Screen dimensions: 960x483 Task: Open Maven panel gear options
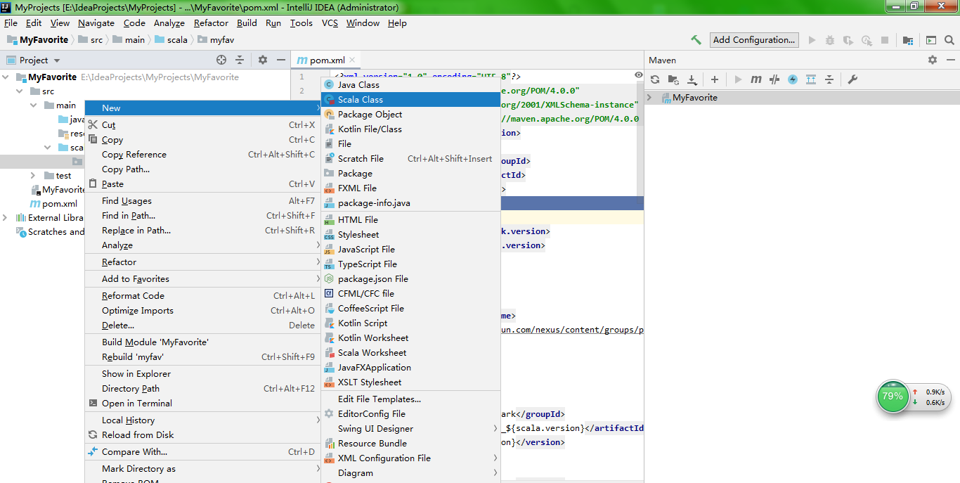(x=933, y=60)
